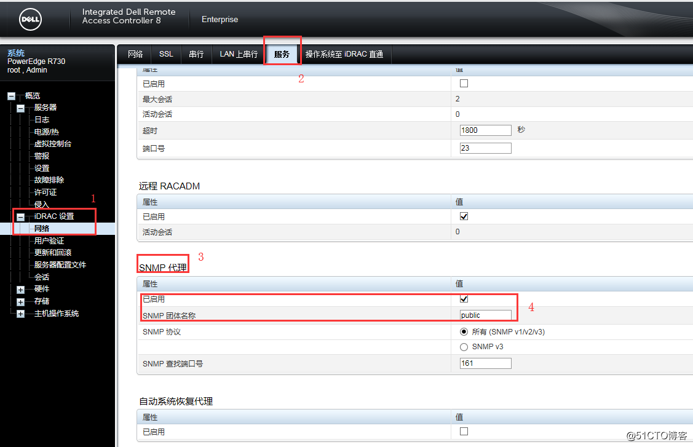The width and height of the screenshot is (693, 447).
Task: Open 服务器配置文件 in the sidebar tree
Action: point(60,265)
